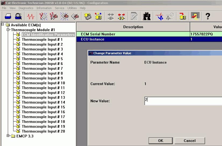Select Thermocouple Input # 2 in the tree
Screen dimensions: 222x146
[x=42, y=44]
